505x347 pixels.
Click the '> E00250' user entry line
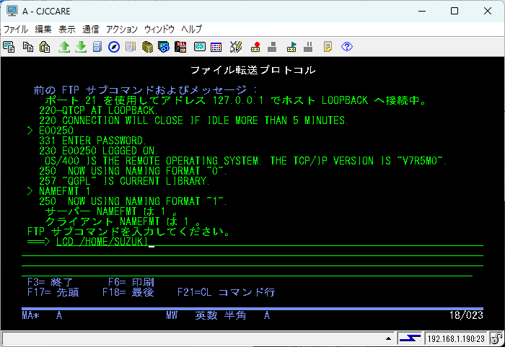pyautogui.click(x=50, y=131)
